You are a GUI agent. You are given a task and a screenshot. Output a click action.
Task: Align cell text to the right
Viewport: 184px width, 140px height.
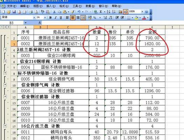[78, 18]
